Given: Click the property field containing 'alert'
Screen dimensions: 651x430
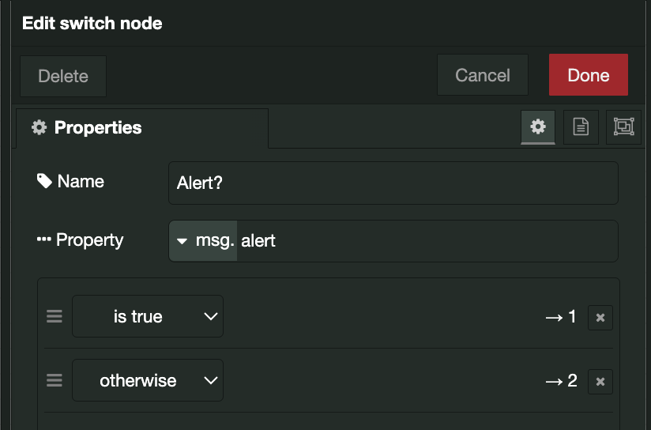Looking at the screenshot, I should click(x=427, y=241).
